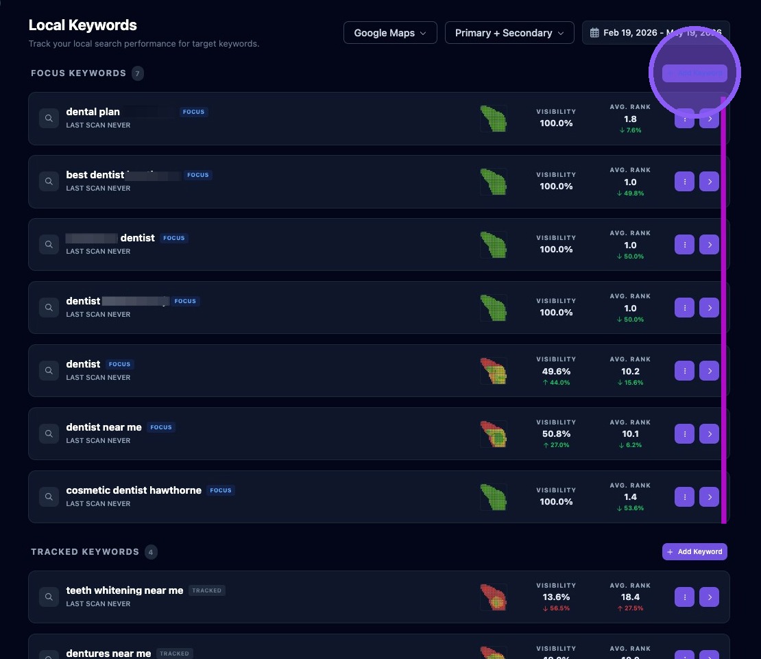Click the 1.8 average rank value

pyautogui.click(x=630, y=119)
